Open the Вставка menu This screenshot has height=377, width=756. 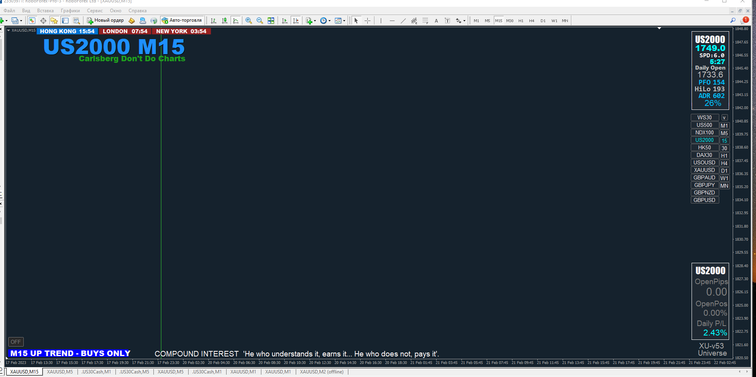pos(45,11)
